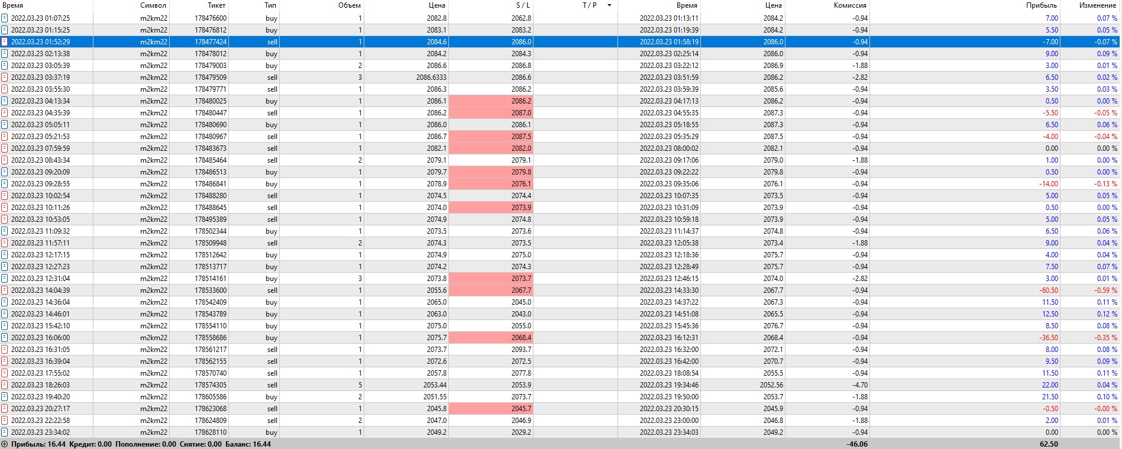The image size is (1122, 449).
Task: Sort by the Тикет column header
Action: coord(216,5)
